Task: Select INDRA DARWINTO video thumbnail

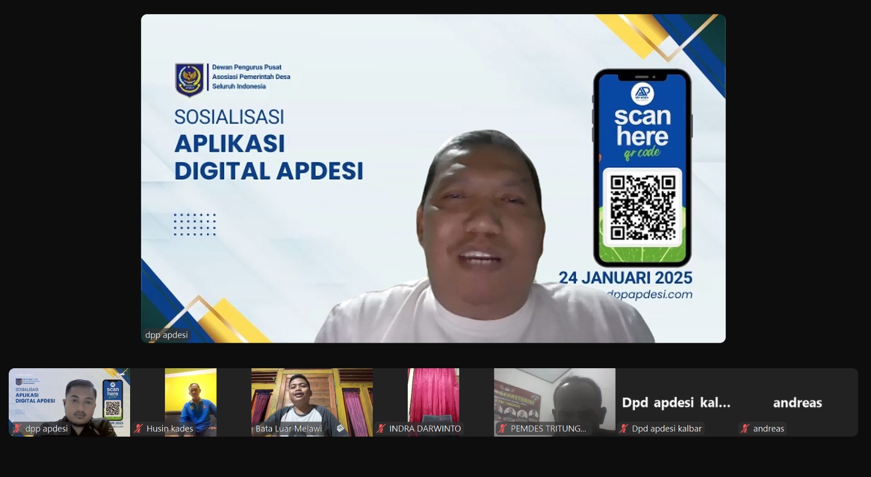Action: 433,402
